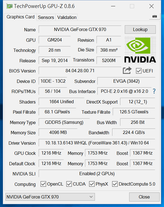Switch to the Sensors tab
The image size is (164, 207).
(46, 17)
